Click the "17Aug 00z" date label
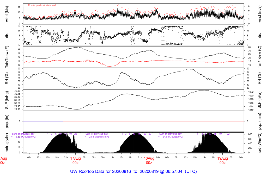267x182 pixels. [x=75, y=160]
